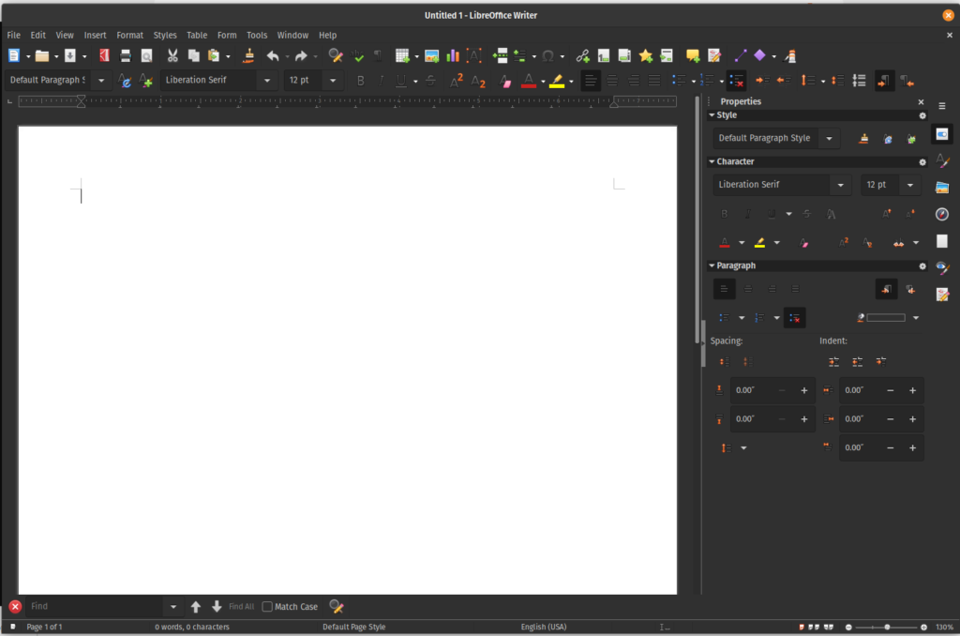Viewport: 960px width, 636px height.
Task: Undo the last action
Action: coord(273,55)
